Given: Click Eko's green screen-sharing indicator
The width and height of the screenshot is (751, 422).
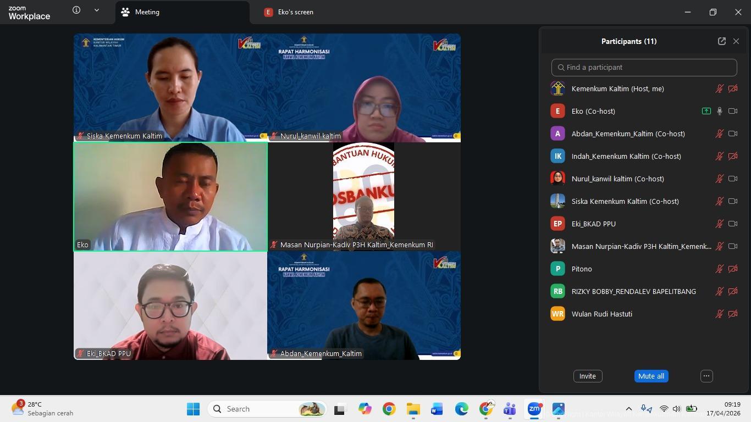Looking at the screenshot, I should click(706, 110).
